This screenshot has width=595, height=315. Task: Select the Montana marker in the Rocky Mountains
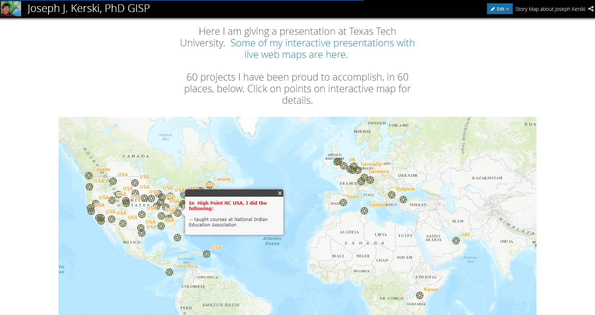tap(113, 181)
